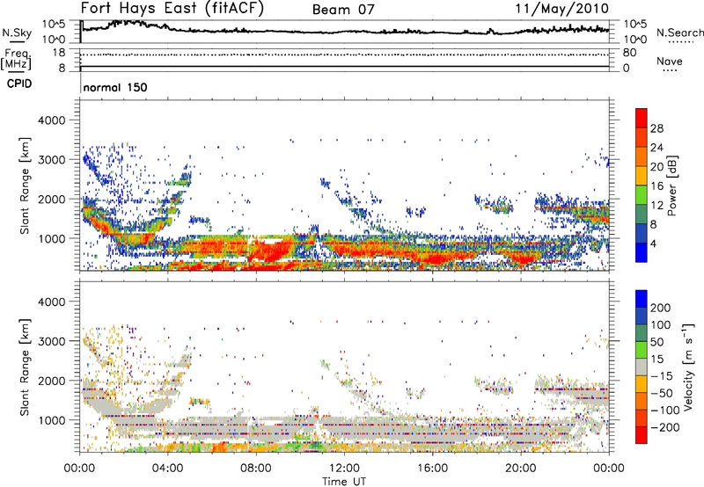The width and height of the screenshot is (704, 487).
Task: Click the 'Power [dB]' color bar title
Action: click(671, 185)
